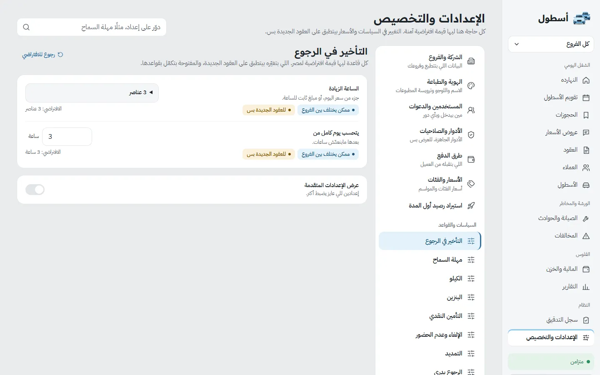
Task: Click the متزامن sync status indicator
Action: [x=551, y=362]
